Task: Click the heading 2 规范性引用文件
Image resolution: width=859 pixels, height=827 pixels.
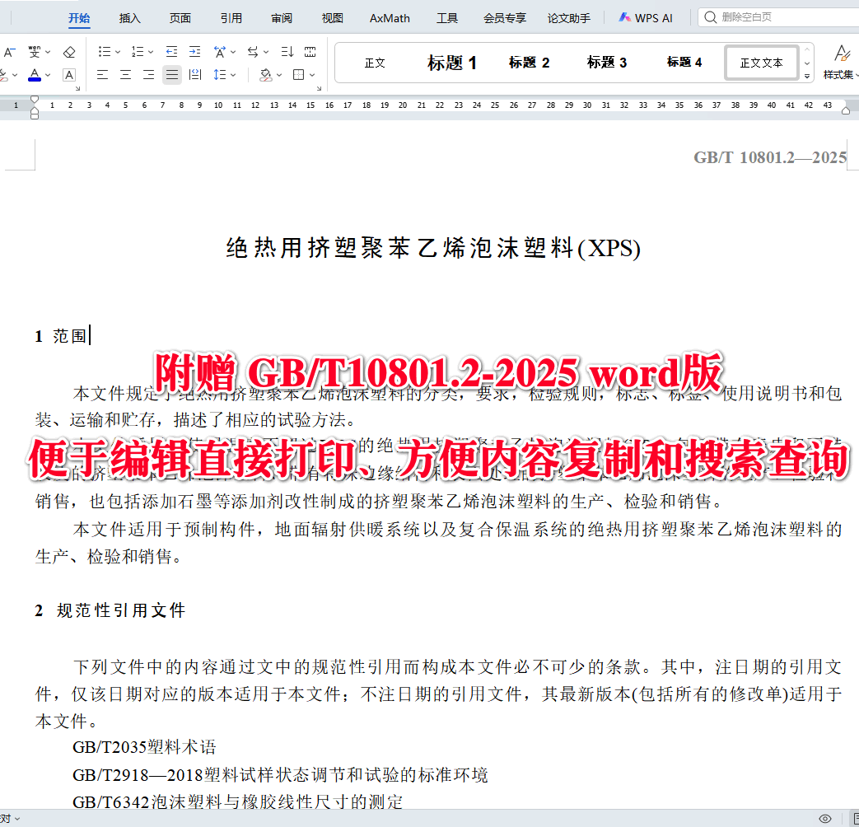Action: point(110,610)
